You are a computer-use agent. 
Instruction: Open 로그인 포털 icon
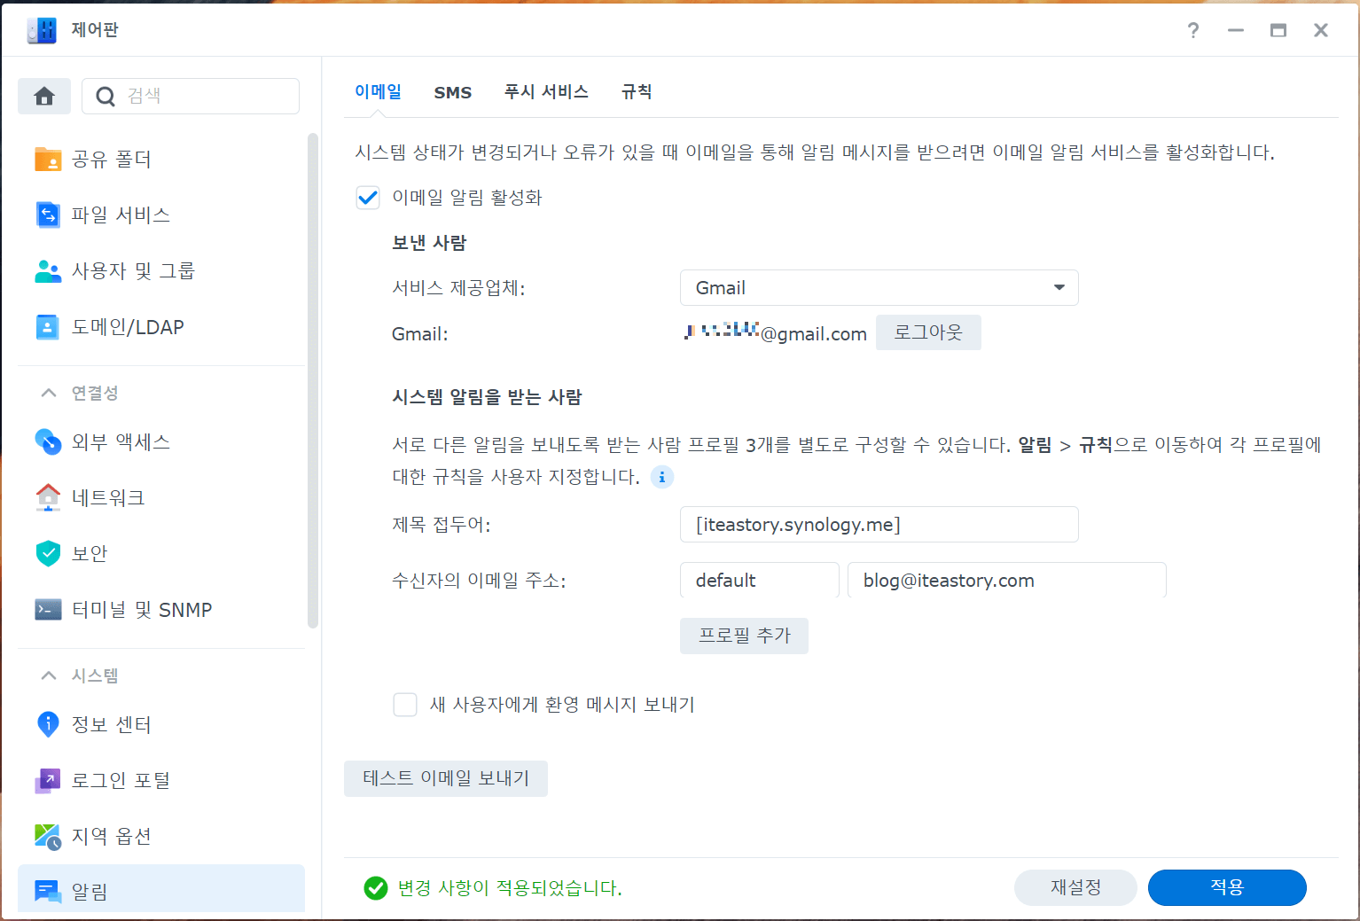pos(48,780)
